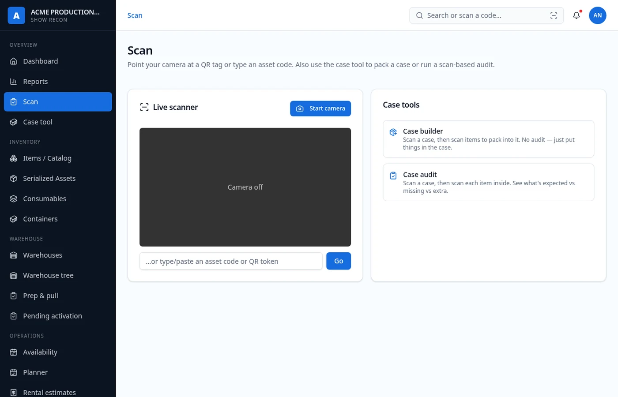Click the Case tool box icon

14,122
